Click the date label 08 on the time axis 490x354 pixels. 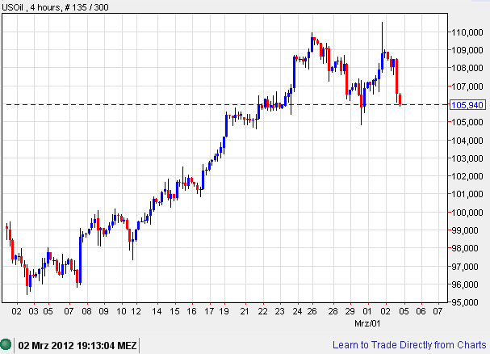87,311
